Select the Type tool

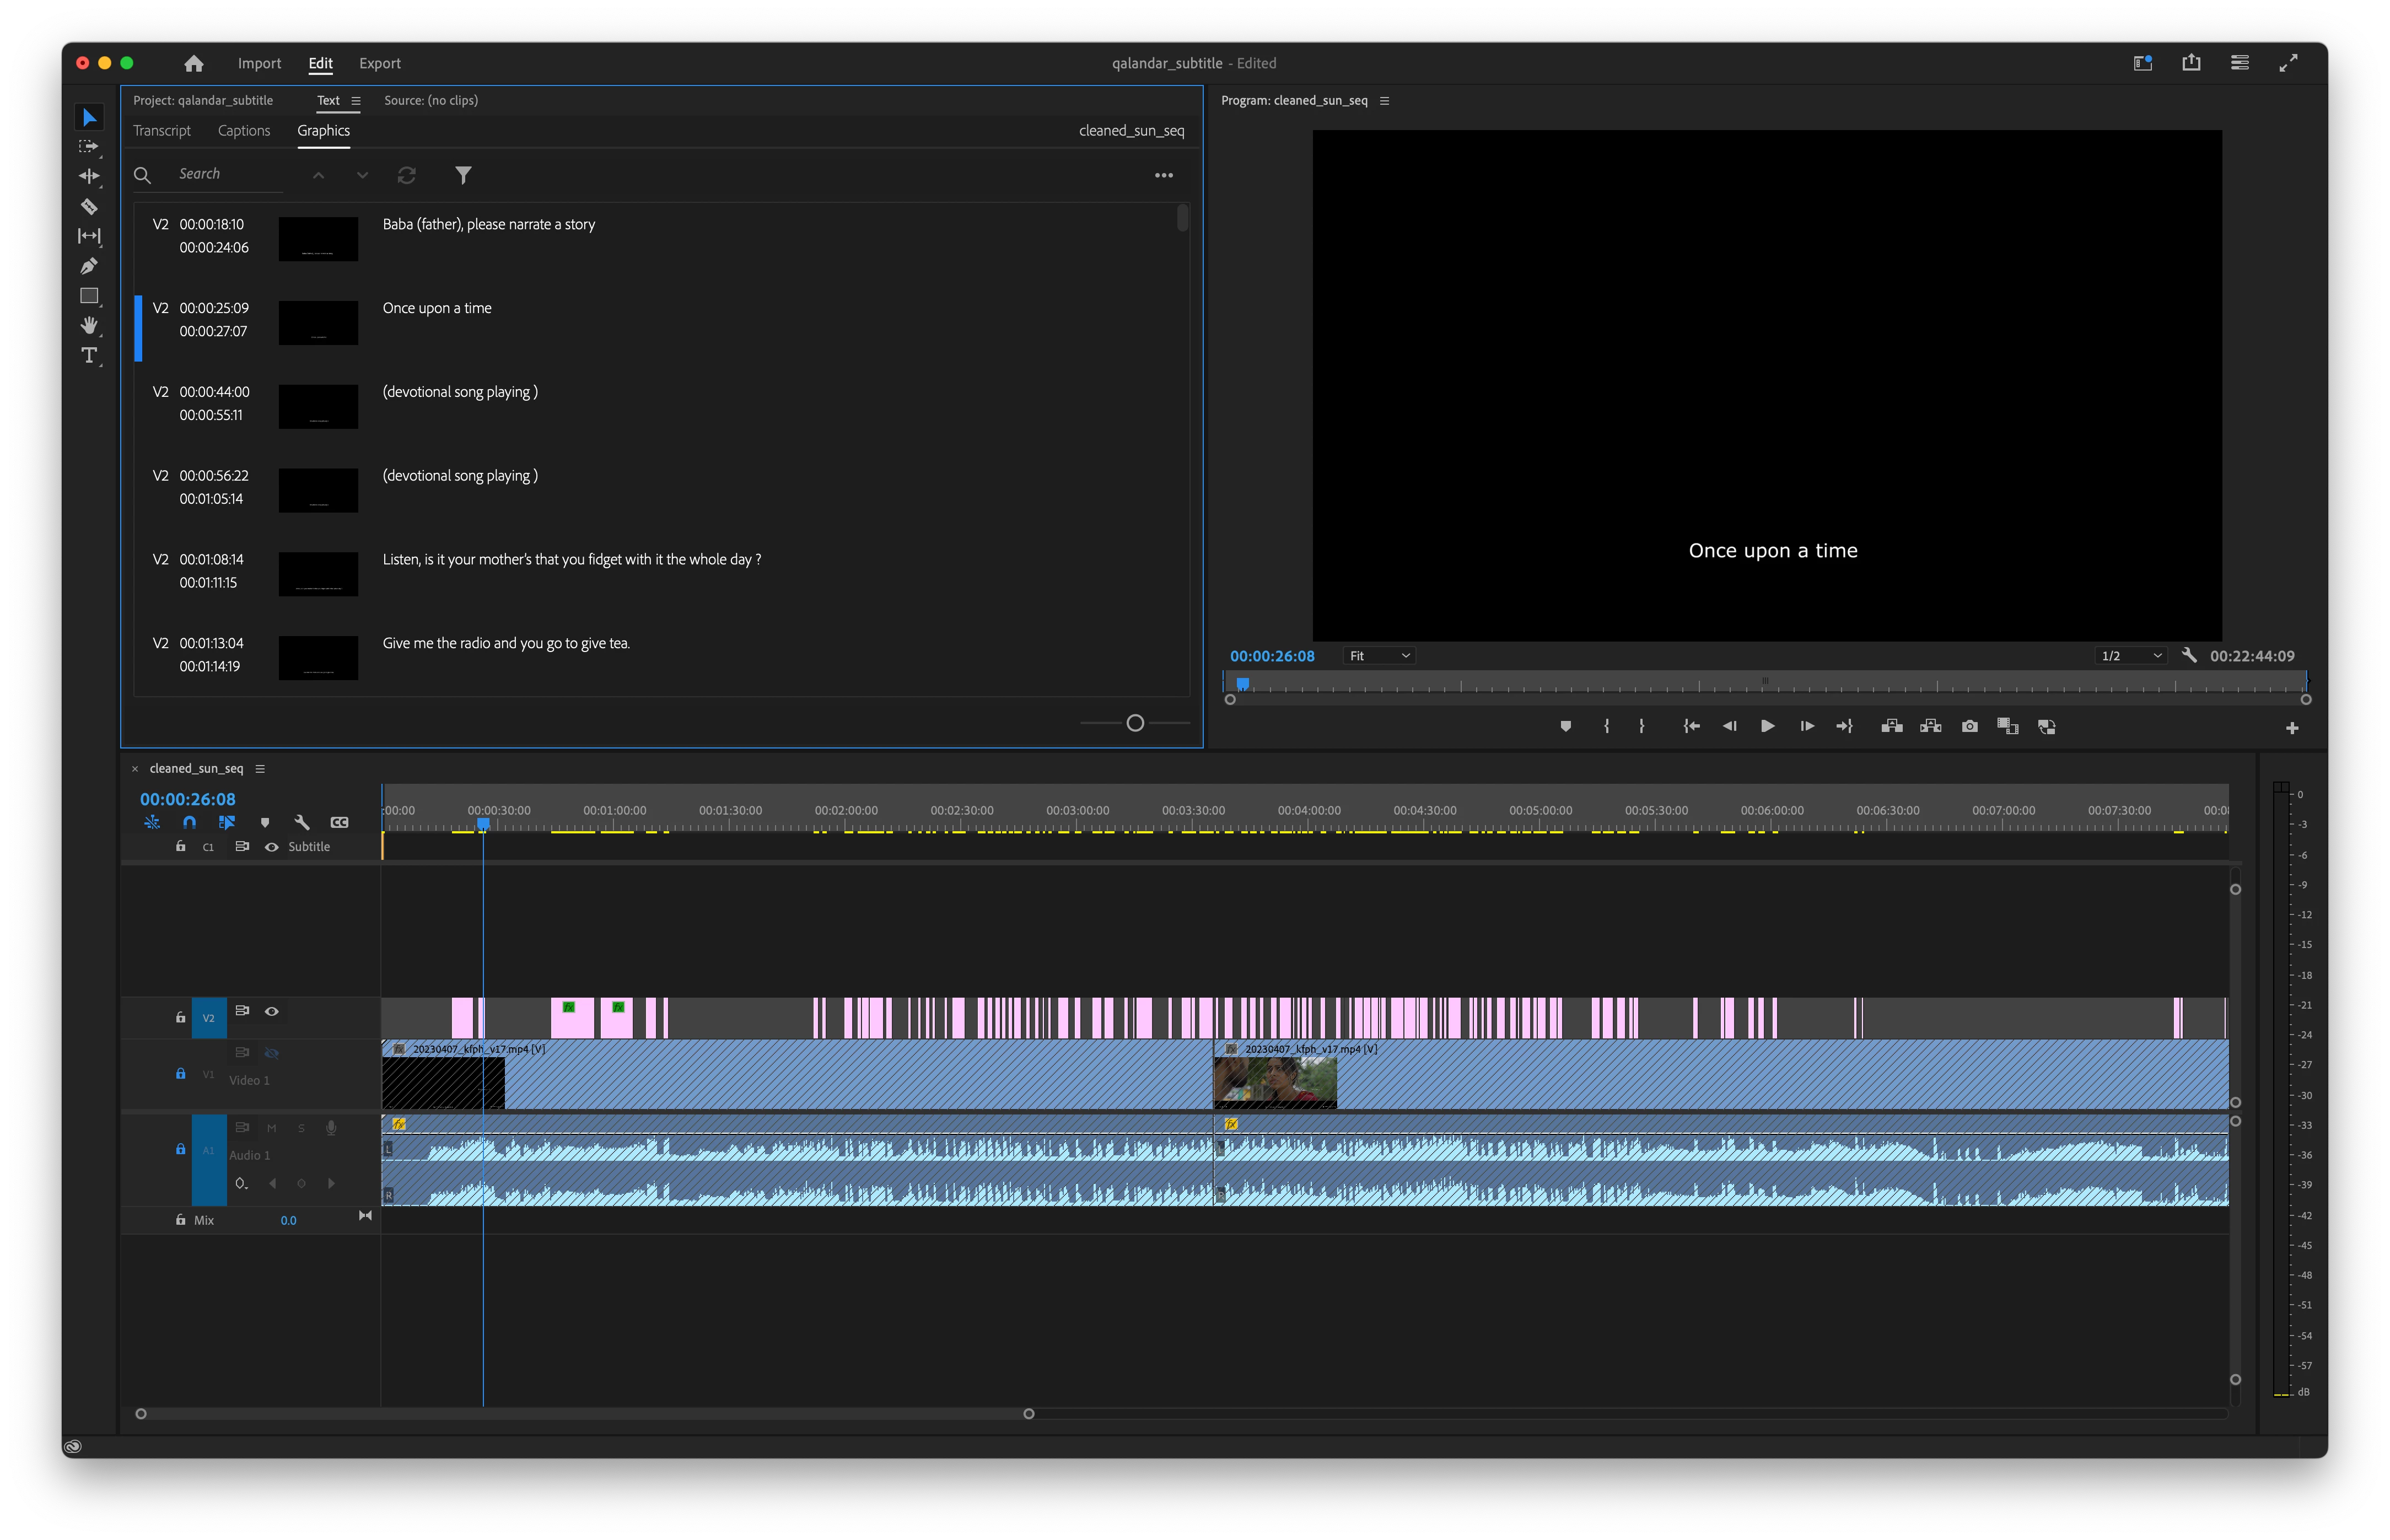(89, 355)
